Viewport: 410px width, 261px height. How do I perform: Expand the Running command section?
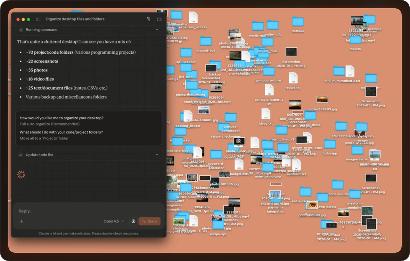tap(157, 30)
